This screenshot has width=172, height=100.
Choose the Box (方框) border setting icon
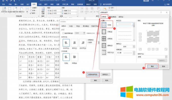click(x=104, y=32)
